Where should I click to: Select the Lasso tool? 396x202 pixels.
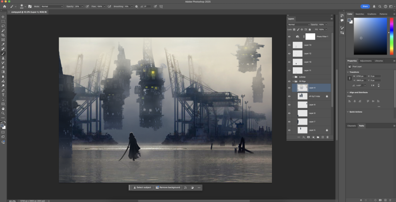point(3,26)
